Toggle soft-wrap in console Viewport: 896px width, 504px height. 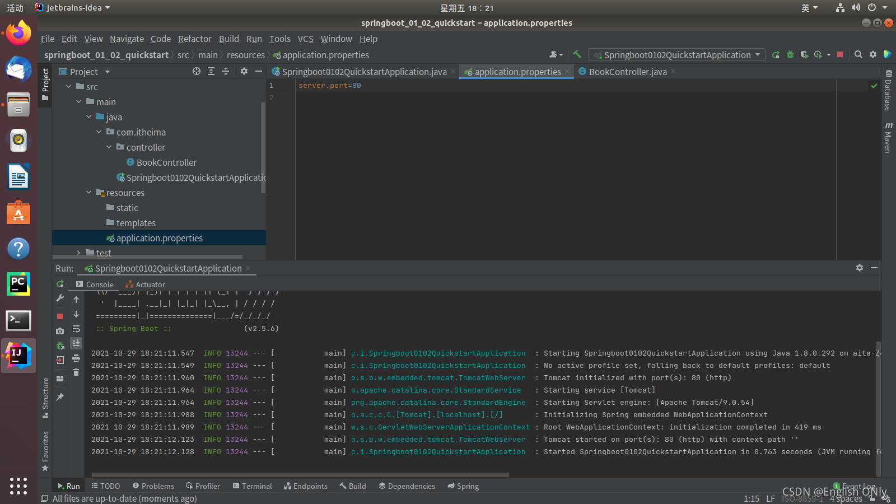coord(76,329)
